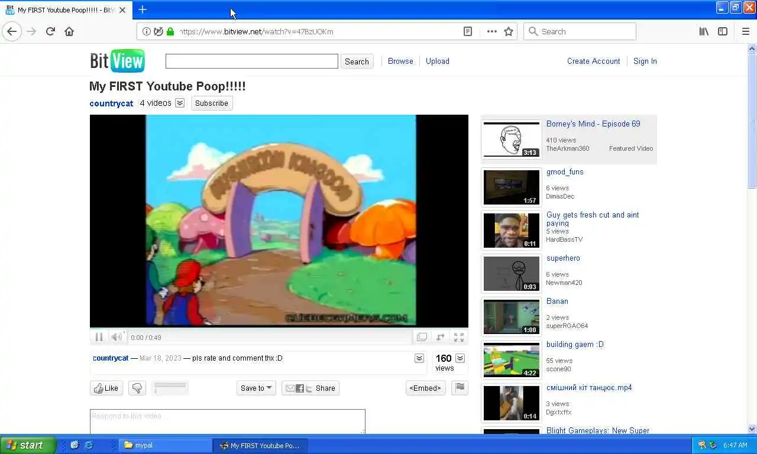This screenshot has width=757, height=454.
Task: Show site information icon in address bar
Action: (147, 31)
